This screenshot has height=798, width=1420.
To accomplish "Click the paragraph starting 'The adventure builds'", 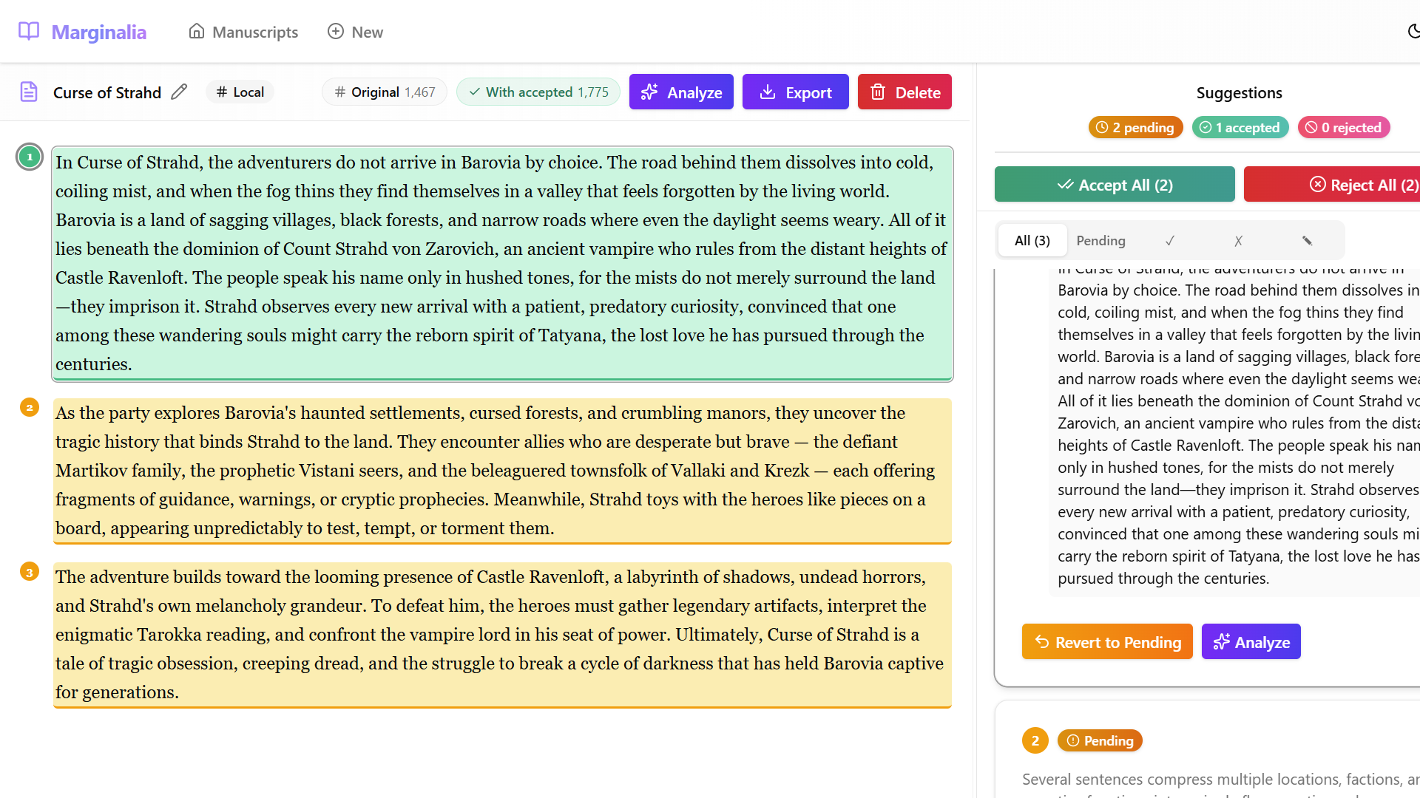I will tap(502, 635).
